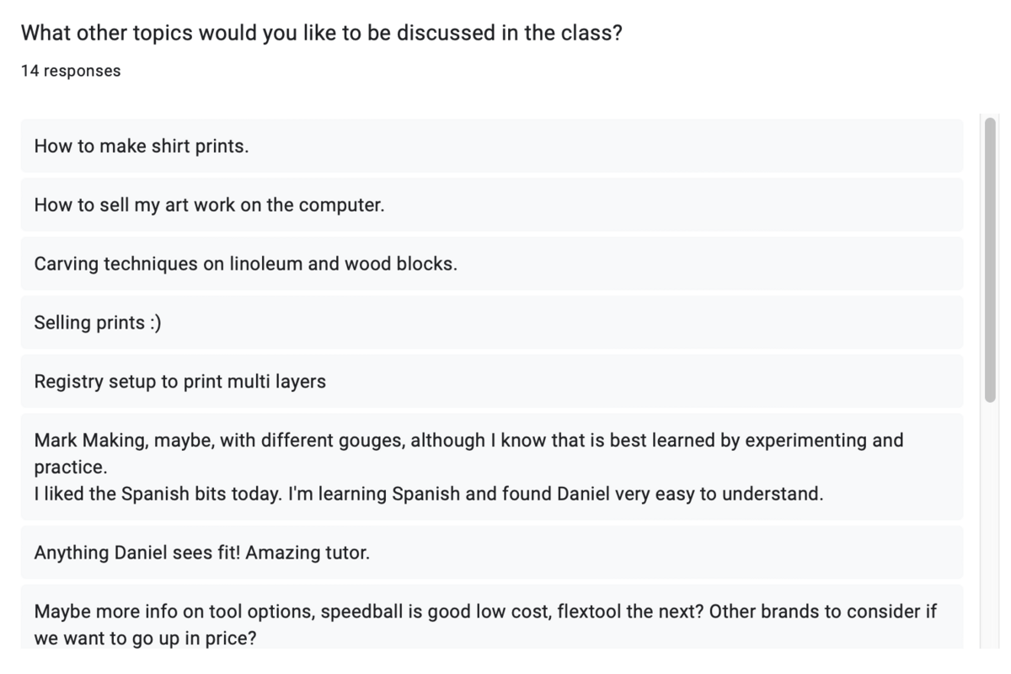
Task: Click the word "practice." in Mark Making response
Action: tap(71, 467)
